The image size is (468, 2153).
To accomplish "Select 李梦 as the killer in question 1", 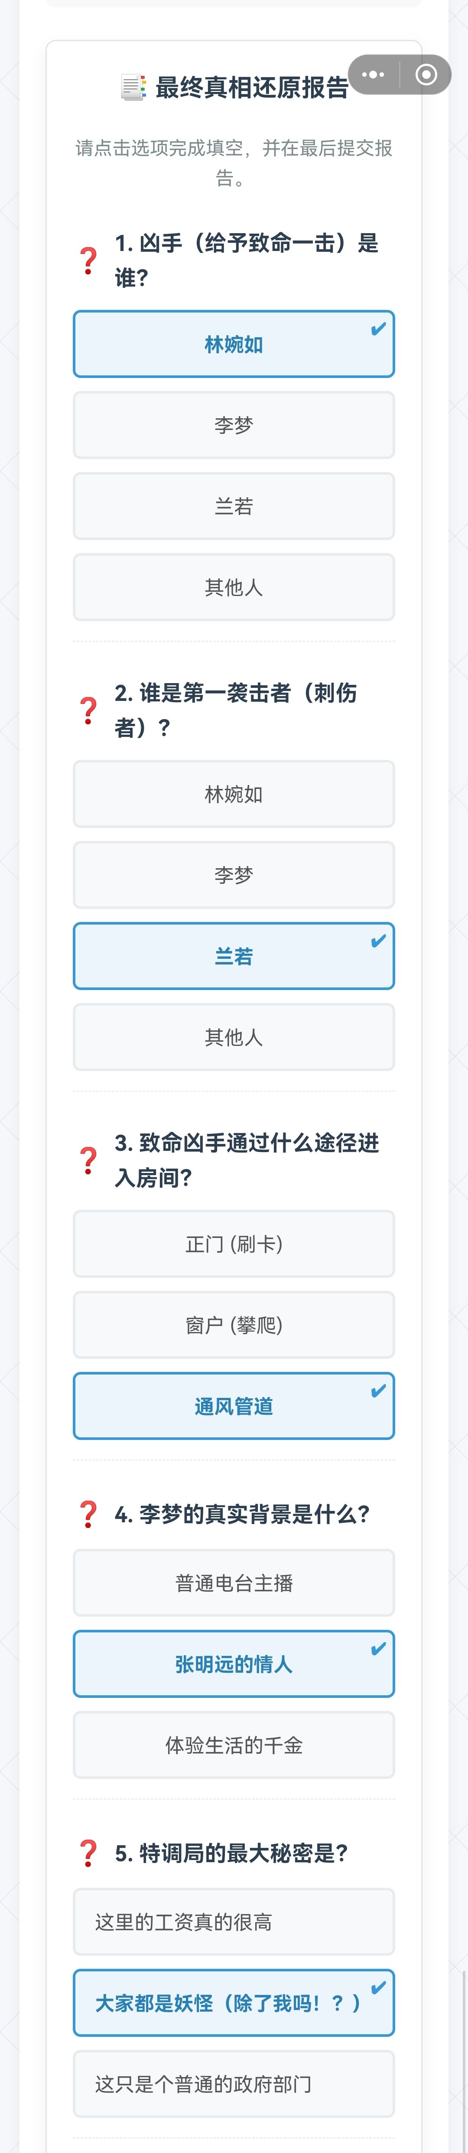I will pyautogui.click(x=234, y=425).
